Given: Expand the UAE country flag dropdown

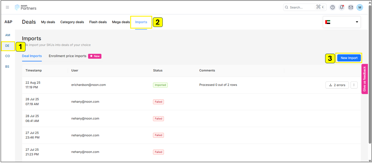Looking at the screenshot, I should [x=342, y=22].
